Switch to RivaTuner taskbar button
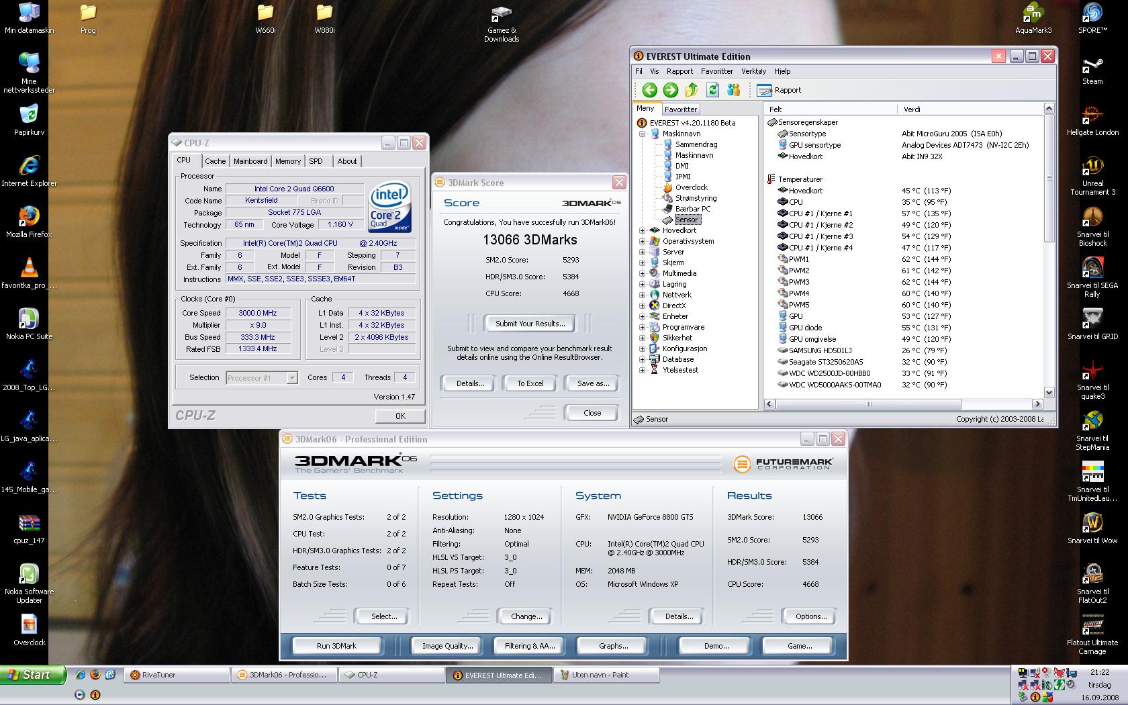 (176, 675)
